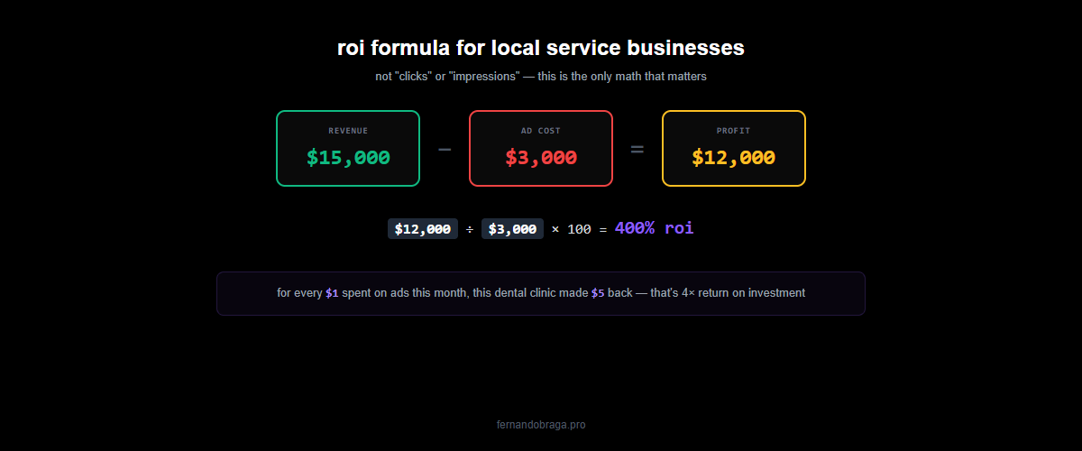Select the Profit $12,000 card
This screenshot has height=451, width=1082.
click(x=734, y=149)
